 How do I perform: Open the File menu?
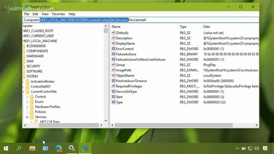[x=27, y=14]
